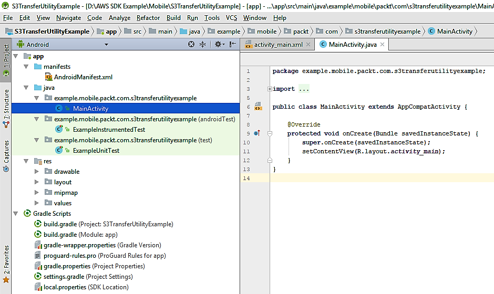494x294 pixels.
Task: Collapse the app module node
Action: (16, 56)
